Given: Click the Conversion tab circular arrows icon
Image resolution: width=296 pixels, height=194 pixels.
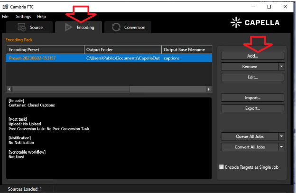Looking at the screenshot, I should tap(116, 27).
